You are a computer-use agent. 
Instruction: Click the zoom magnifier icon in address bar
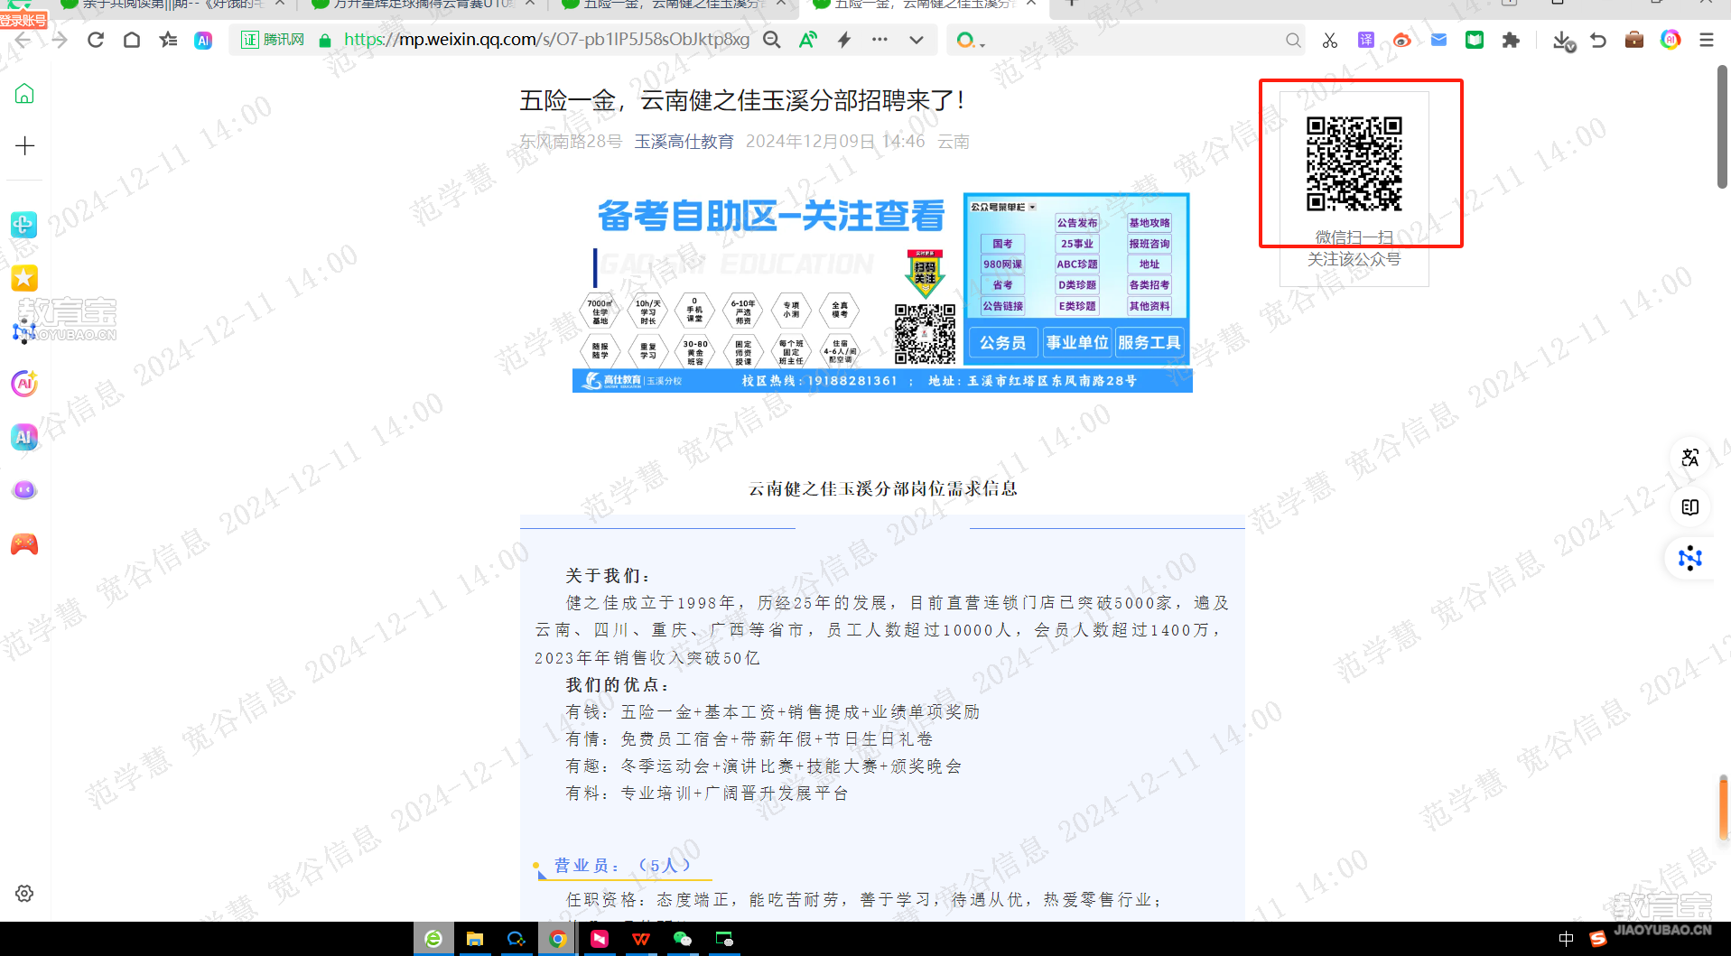(x=772, y=40)
